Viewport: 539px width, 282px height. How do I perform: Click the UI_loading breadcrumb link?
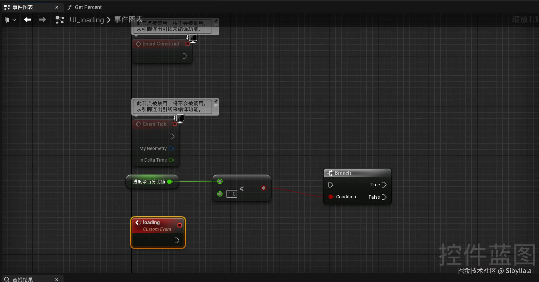[87, 20]
